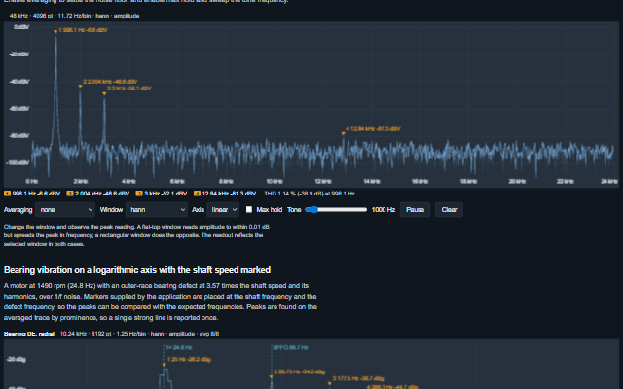Click the 998.1 Hz -6.6 dBV legend text
This screenshot has width=623, height=389.
click(36, 194)
